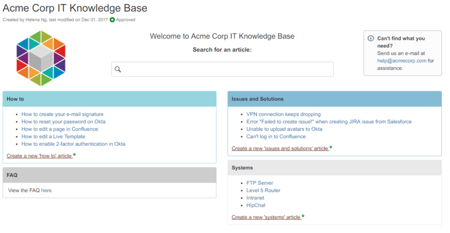Click 'Search for an article:' label

click(x=222, y=50)
